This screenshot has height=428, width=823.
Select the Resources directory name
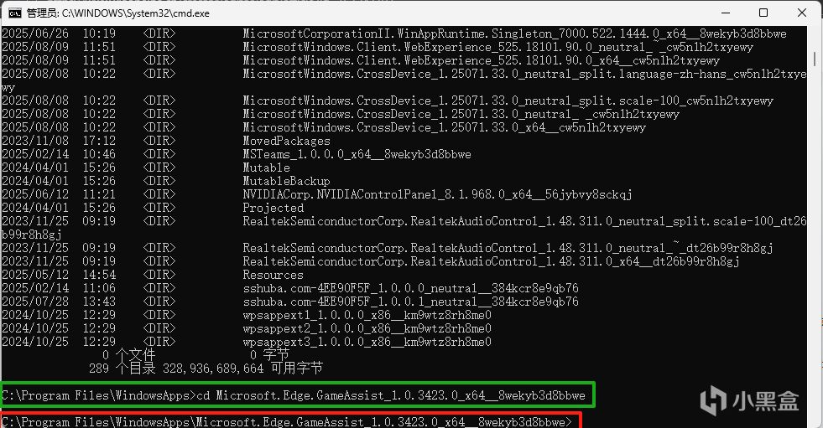click(273, 275)
